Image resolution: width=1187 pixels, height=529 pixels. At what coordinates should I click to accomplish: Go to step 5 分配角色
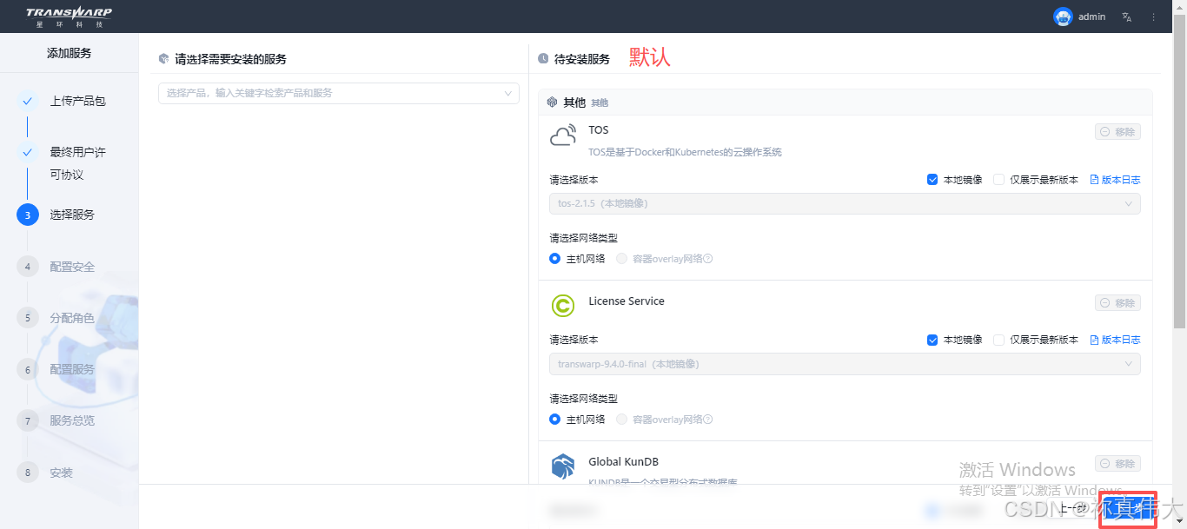[x=56, y=318]
